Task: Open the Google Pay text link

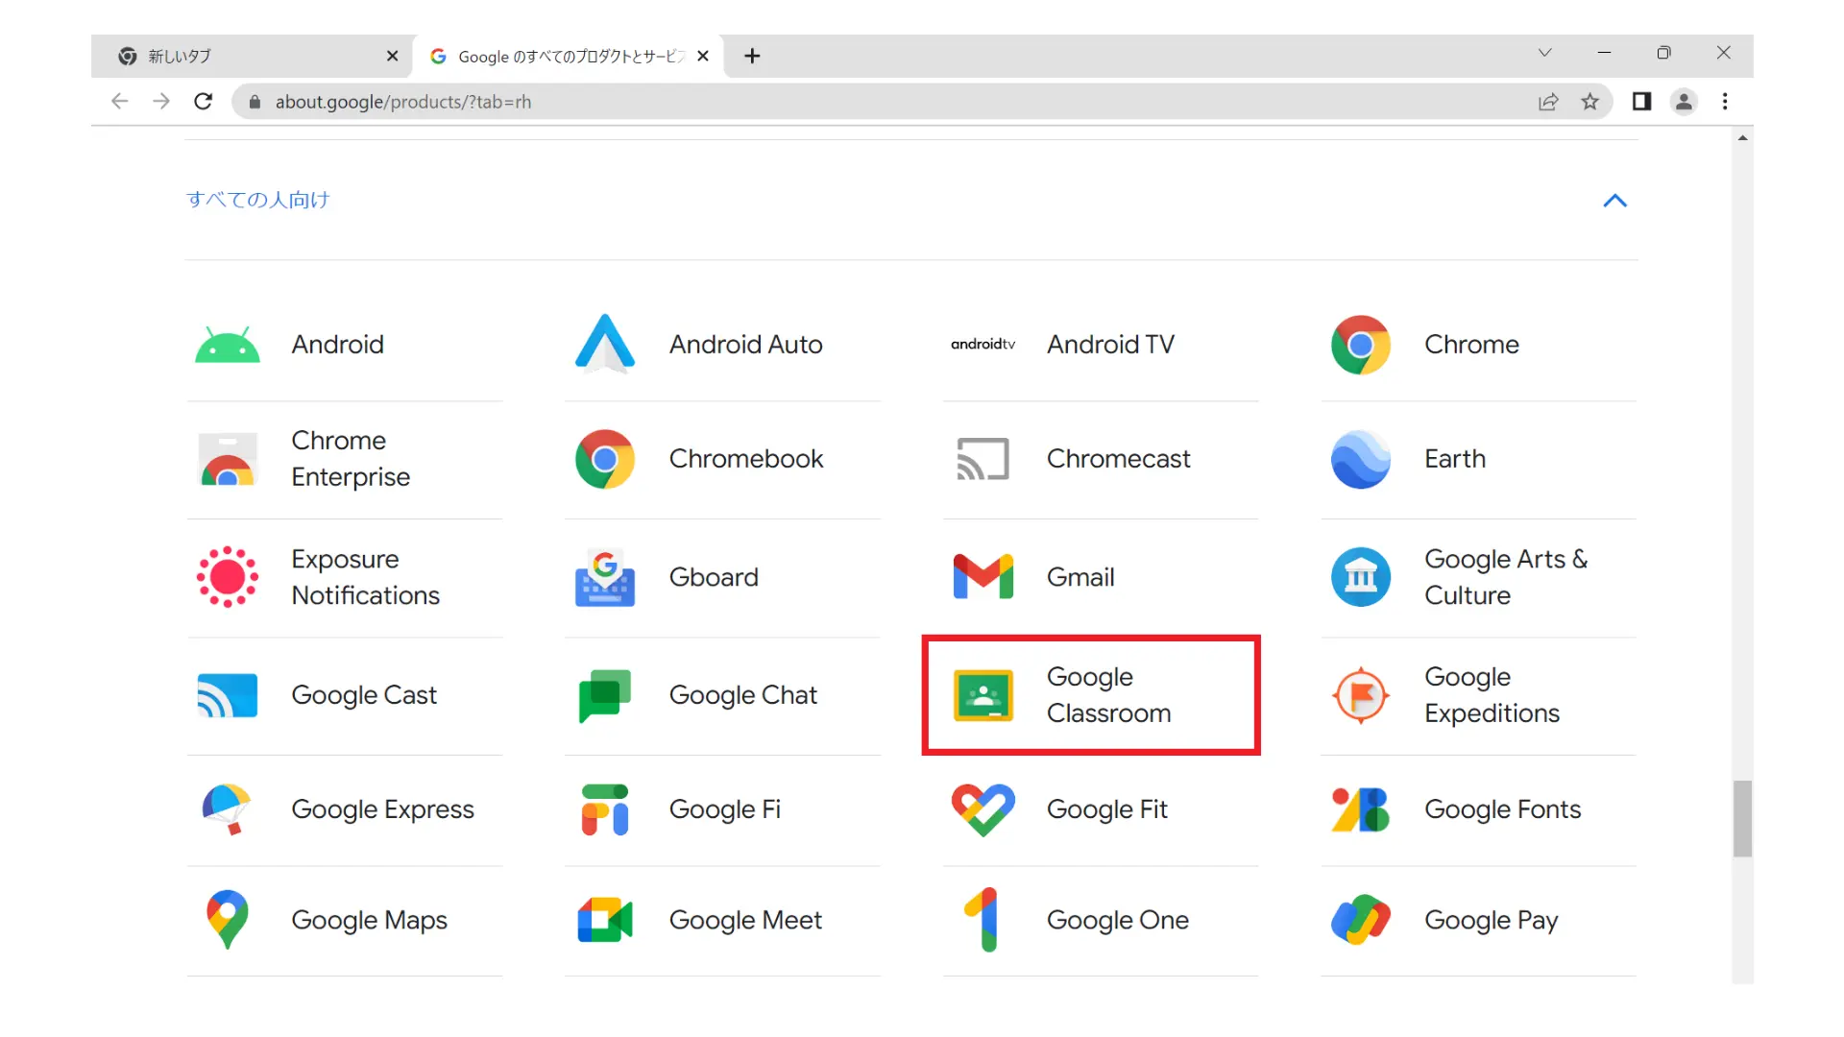Action: click(x=1491, y=920)
